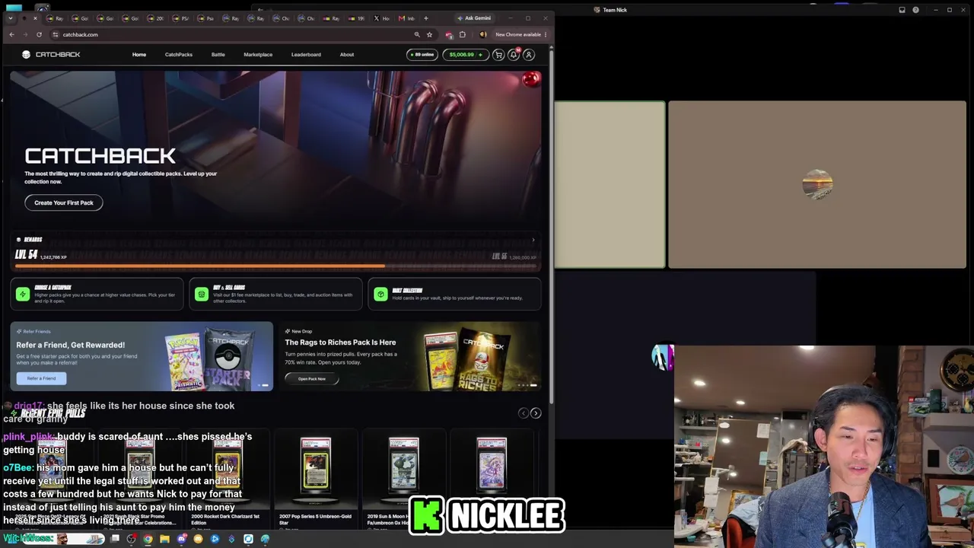Open the shopping cart icon
The height and width of the screenshot is (548, 974).
tap(498, 55)
